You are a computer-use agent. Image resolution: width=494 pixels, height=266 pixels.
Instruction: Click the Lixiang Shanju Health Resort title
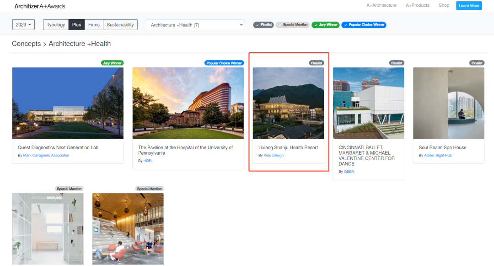[x=288, y=147]
